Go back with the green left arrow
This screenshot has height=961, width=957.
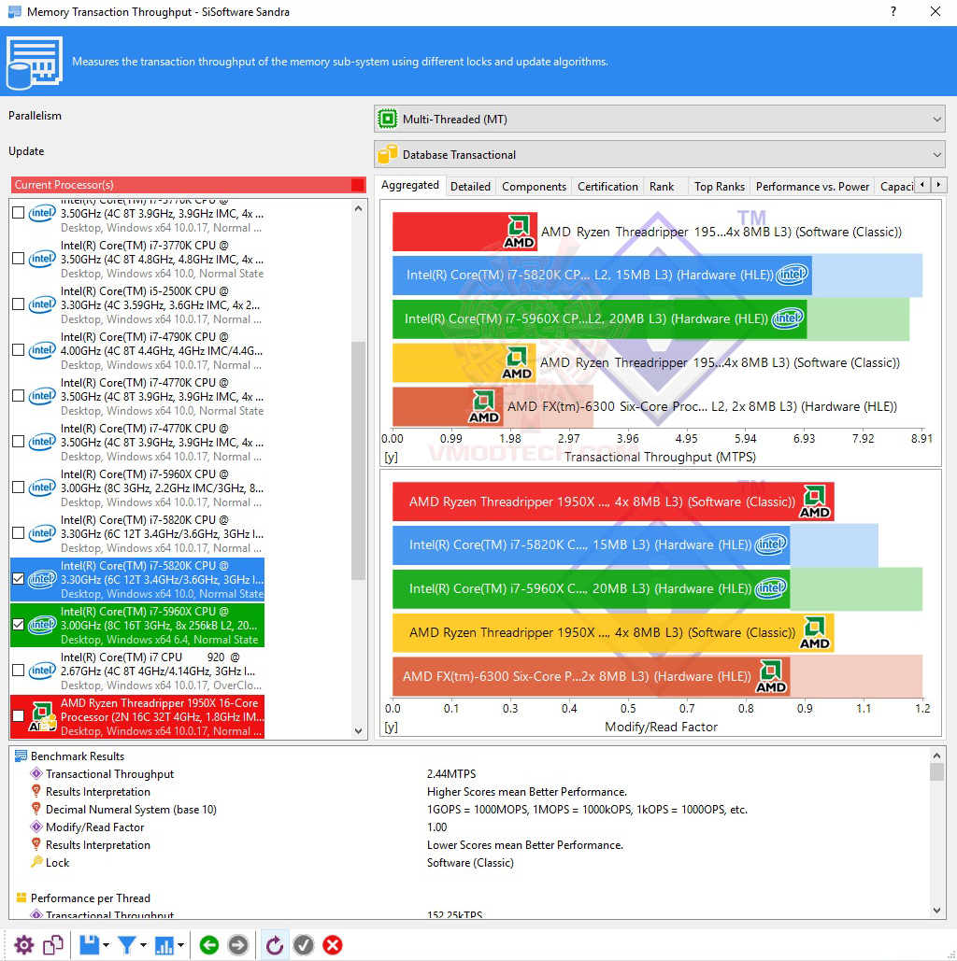coord(209,945)
